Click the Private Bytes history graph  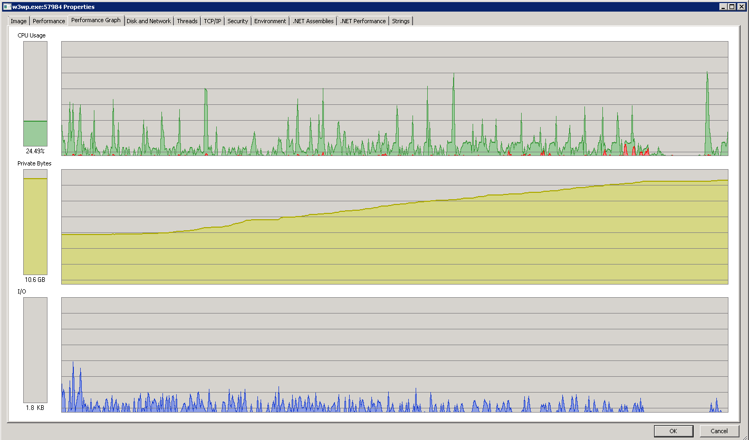tap(395, 227)
